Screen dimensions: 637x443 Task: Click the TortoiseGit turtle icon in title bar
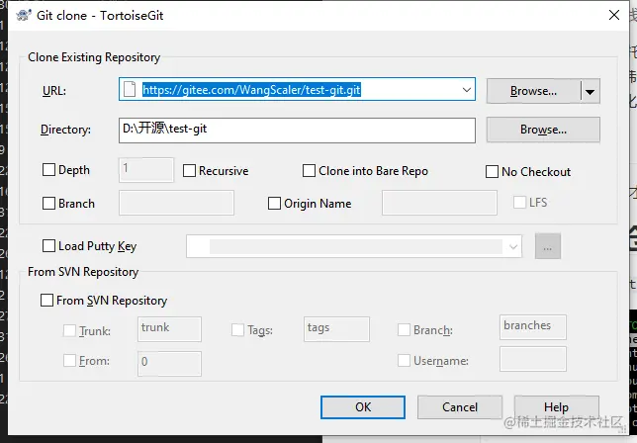[24, 16]
